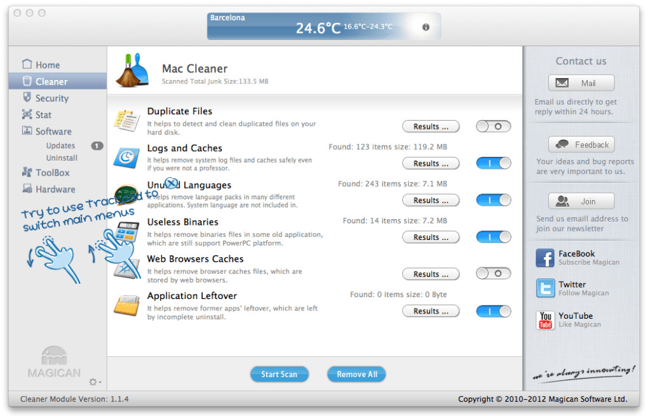Click the Join newsletter button label
Viewport: 648px width, 419px height.
point(588,201)
